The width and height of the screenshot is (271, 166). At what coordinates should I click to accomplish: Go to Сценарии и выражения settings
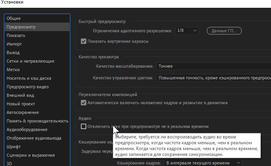click(x=37, y=155)
